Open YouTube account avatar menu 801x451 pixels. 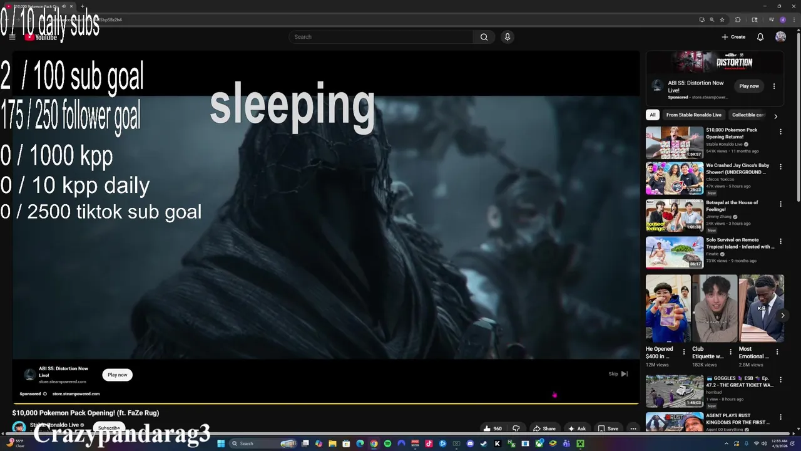click(780, 37)
